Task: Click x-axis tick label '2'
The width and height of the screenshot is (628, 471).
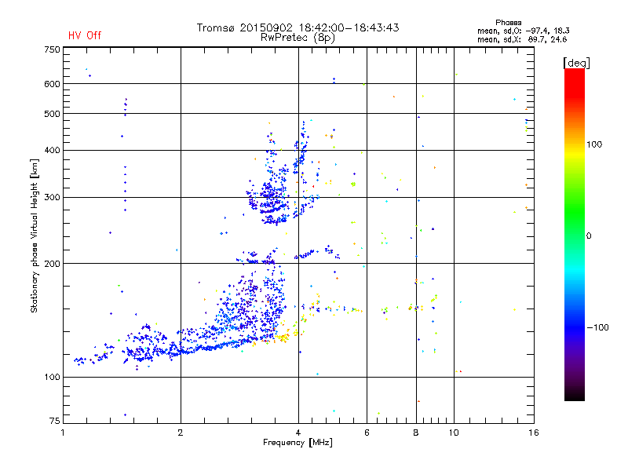Action: [181, 433]
